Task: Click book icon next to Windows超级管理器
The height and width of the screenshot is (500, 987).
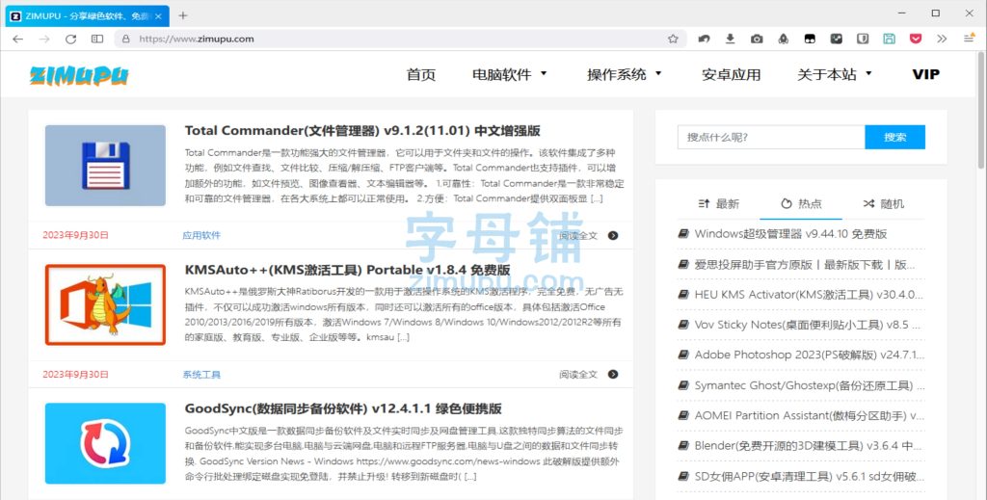Action: pyautogui.click(x=683, y=234)
